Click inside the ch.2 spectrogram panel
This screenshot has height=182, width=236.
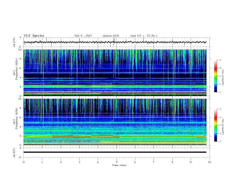115,122
